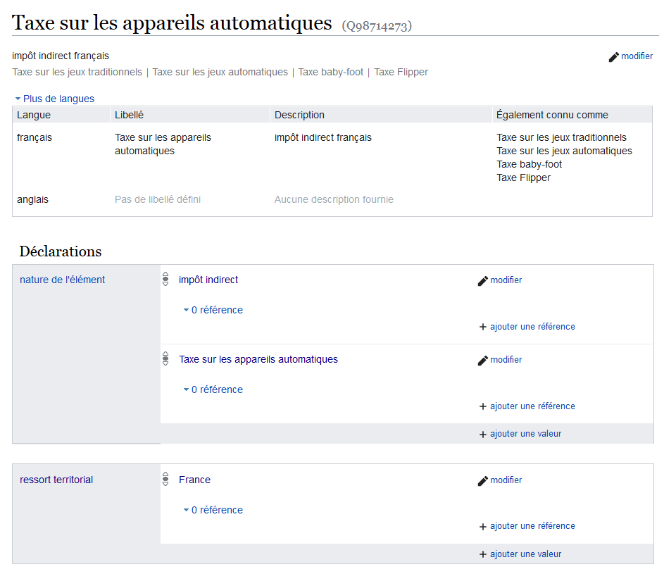The width and height of the screenshot is (664, 574).
Task: Click the pencil icon beside the item description
Action: (613, 57)
